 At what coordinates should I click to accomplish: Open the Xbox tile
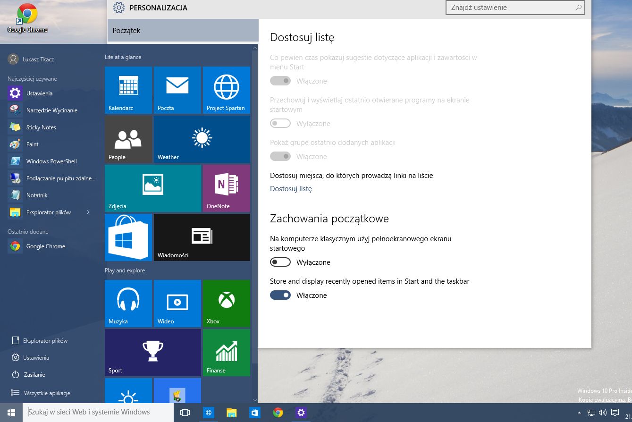click(227, 304)
